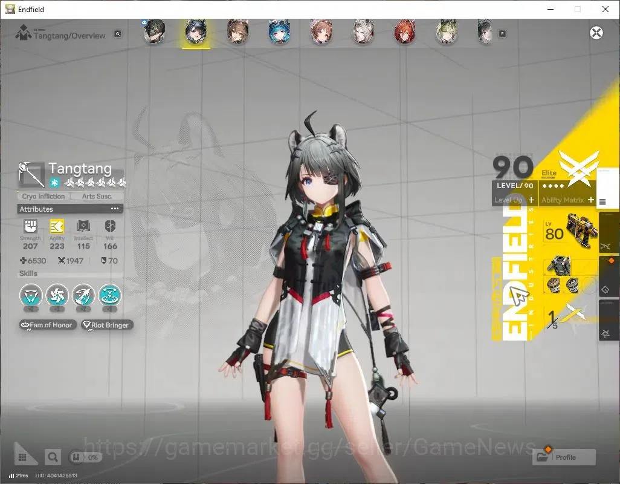Open the equipped armor gear slot
Image resolution: width=620 pixels, height=484 pixels.
559,266
